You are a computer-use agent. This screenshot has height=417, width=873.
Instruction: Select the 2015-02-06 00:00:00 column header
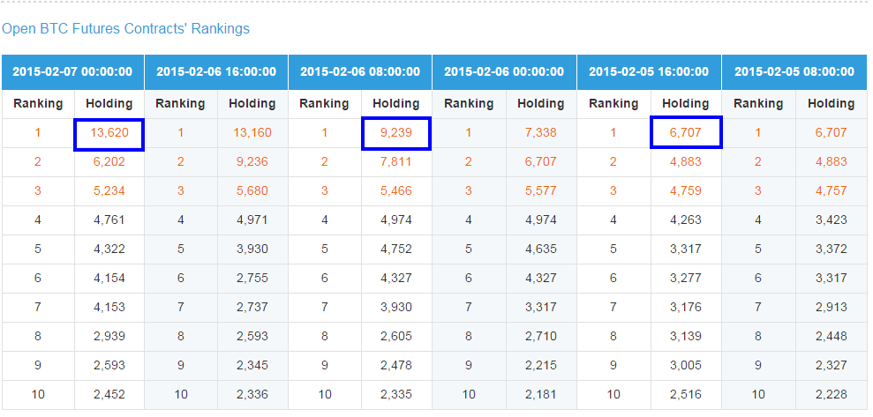click(504, 71)
